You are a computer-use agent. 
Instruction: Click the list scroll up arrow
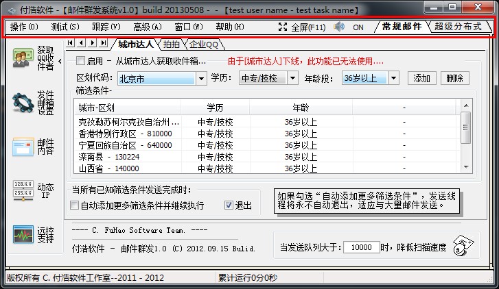click(x=466, y=105)
